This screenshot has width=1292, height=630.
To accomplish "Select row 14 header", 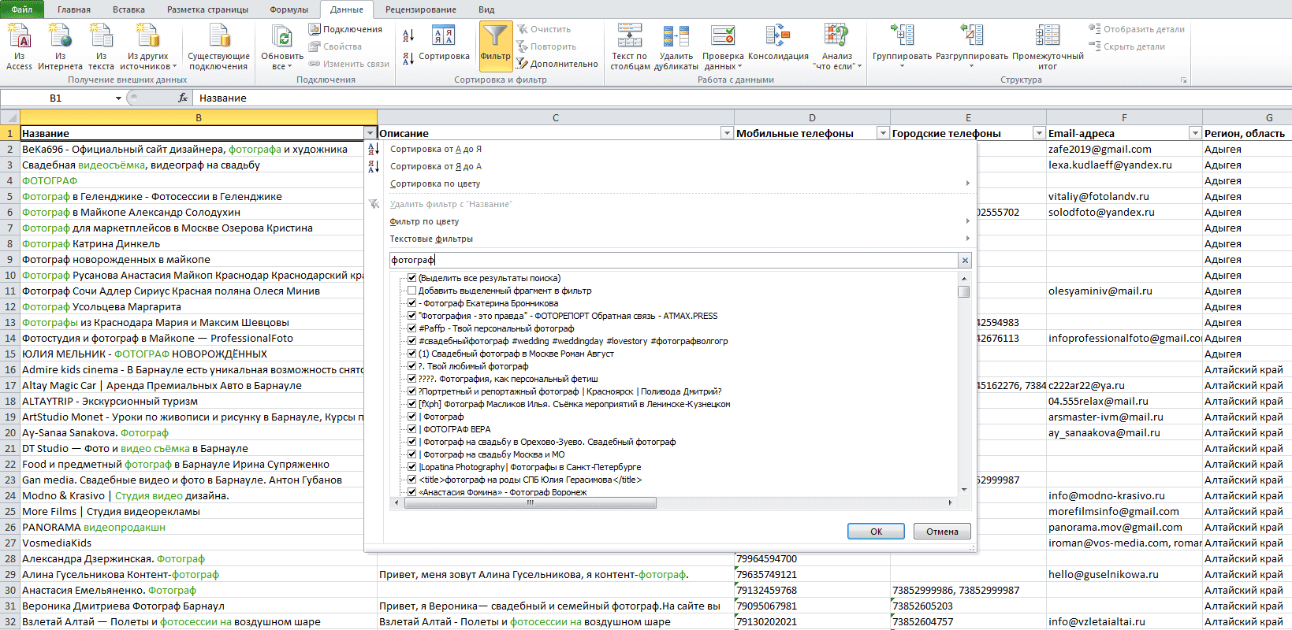I will [10, 338].
